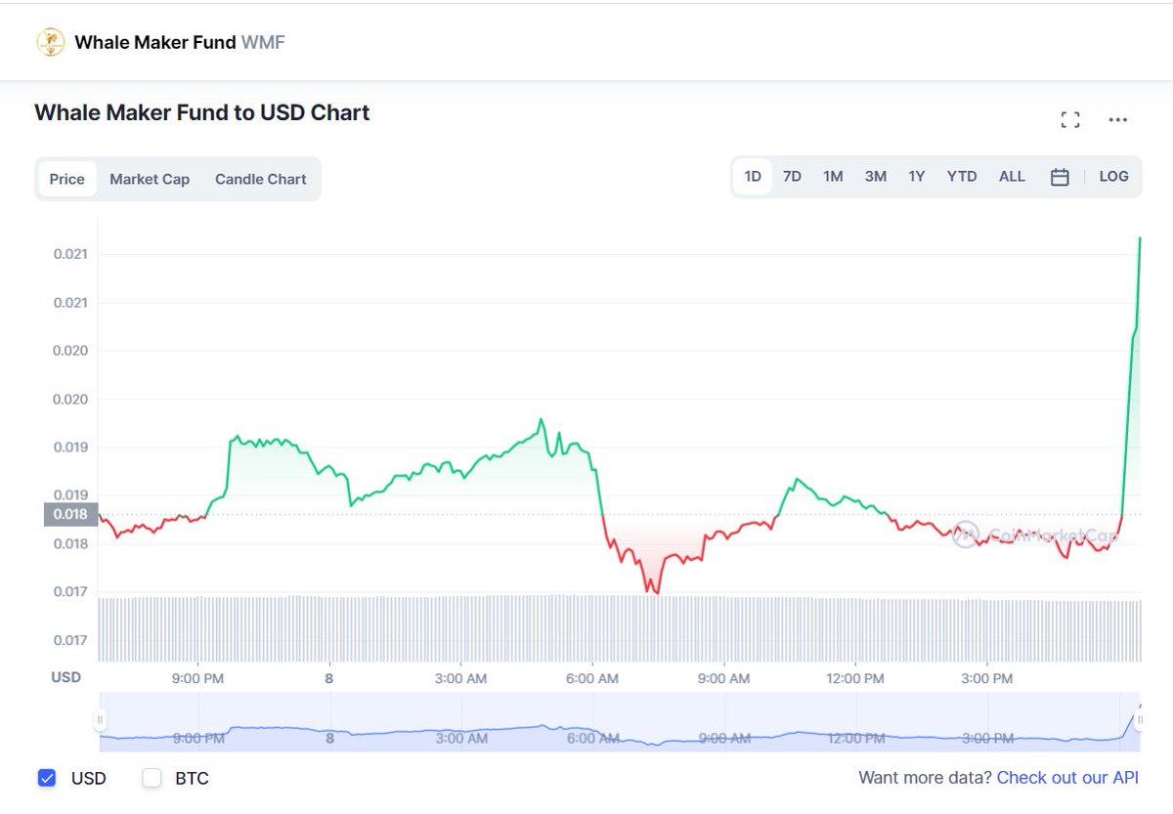Image resolution: width=1173 pixels, height=814 pixels.
Task: Switch to the Candle Chart tab
Action: 261,179
